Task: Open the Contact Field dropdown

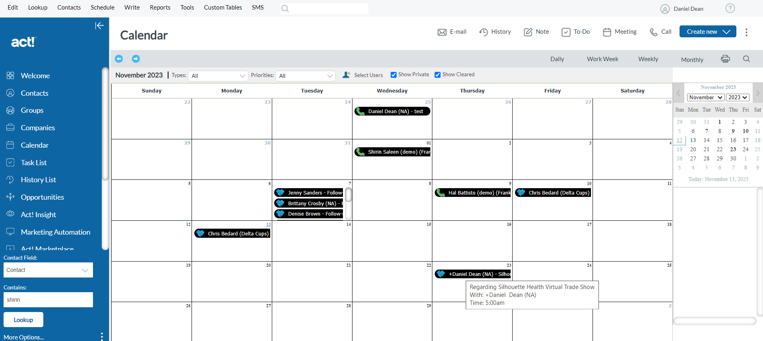Action: (48, 270)
